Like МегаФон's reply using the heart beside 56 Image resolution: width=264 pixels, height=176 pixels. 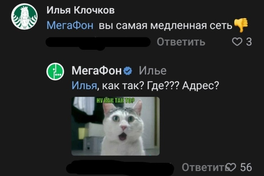coord(231,167)
